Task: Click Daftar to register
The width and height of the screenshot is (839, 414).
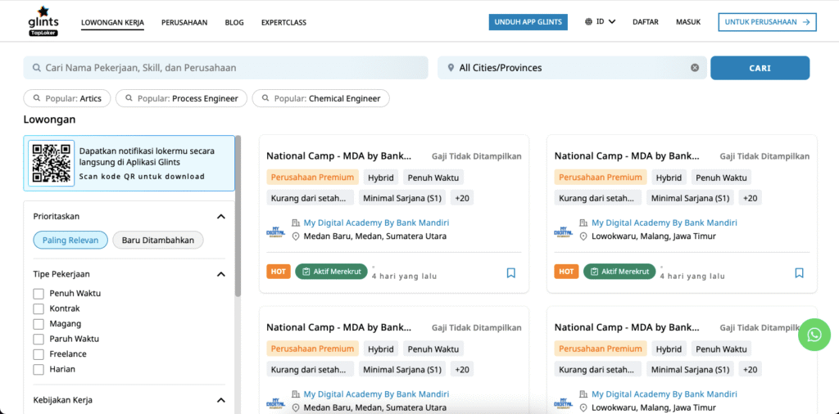Action: pos(646,22)
